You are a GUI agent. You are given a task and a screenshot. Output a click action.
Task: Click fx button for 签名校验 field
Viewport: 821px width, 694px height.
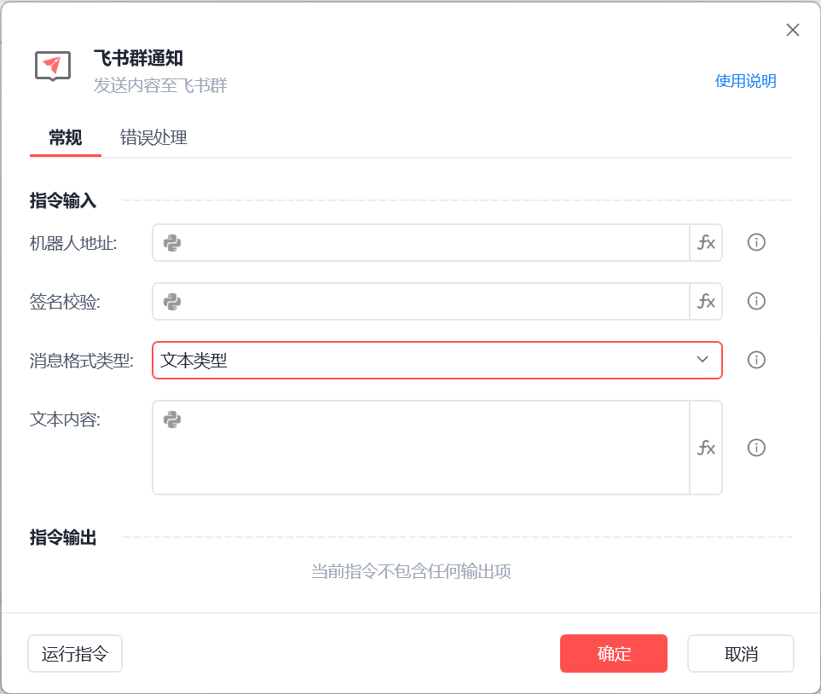[x=706, y=301]
